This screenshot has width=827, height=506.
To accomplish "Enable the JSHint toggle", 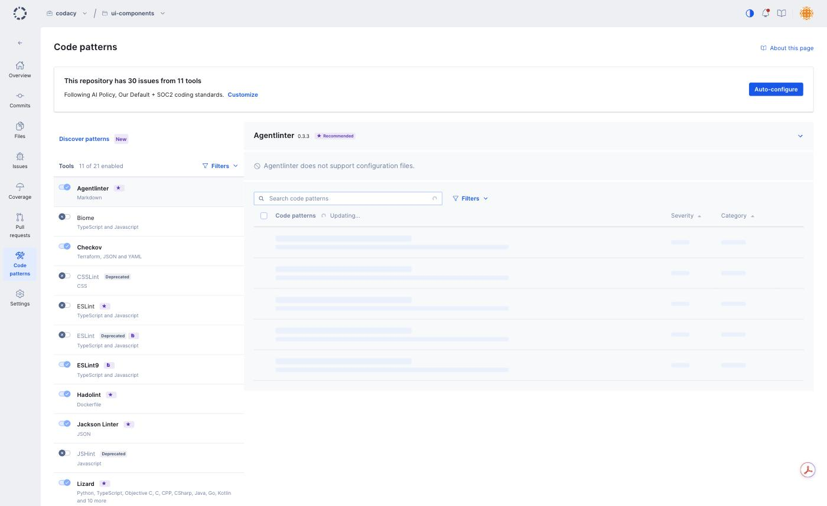I will tap(64, 453).
